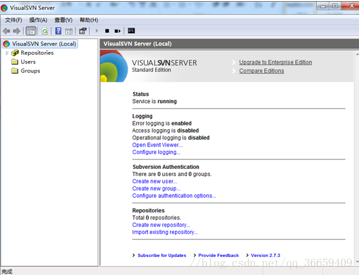Click the Start service play icon
The image size is (359, 275).
pyautogui.click(x=97, y=31)
